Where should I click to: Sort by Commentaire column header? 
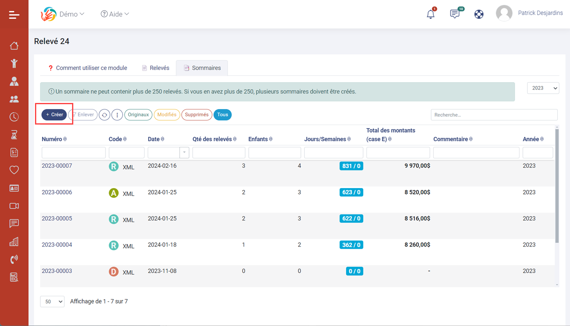pyautogui.click(x=453, y=139)
